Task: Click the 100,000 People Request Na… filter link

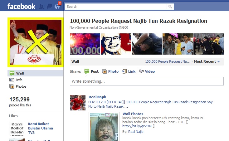Action: (x=168, y=61)
